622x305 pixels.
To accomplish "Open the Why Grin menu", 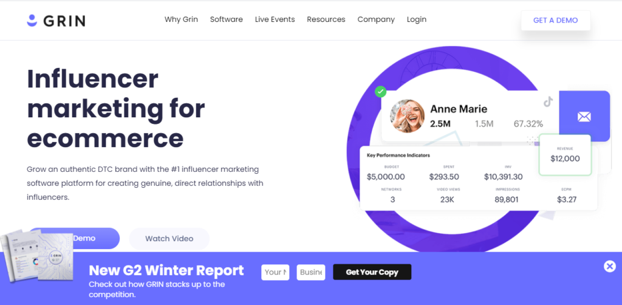I will click(x=181, y=19).
